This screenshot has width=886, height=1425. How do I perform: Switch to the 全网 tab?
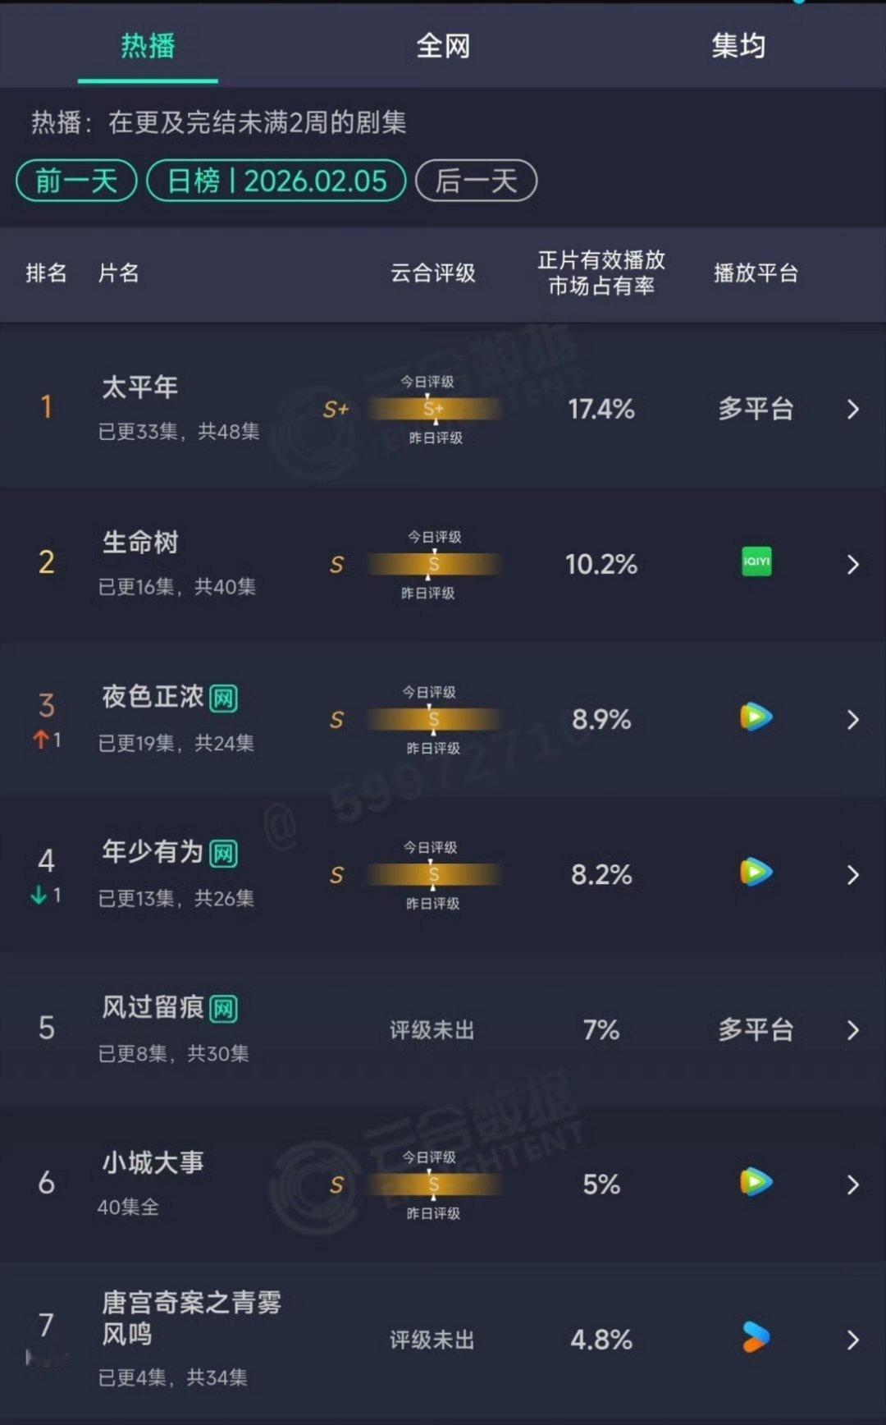click(x=443, y=46)
